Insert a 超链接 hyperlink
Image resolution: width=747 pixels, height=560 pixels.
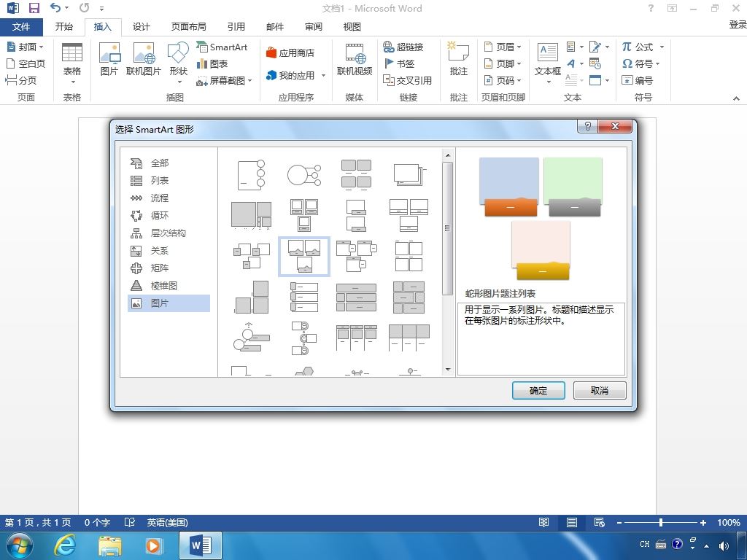[x=403, y=47]
